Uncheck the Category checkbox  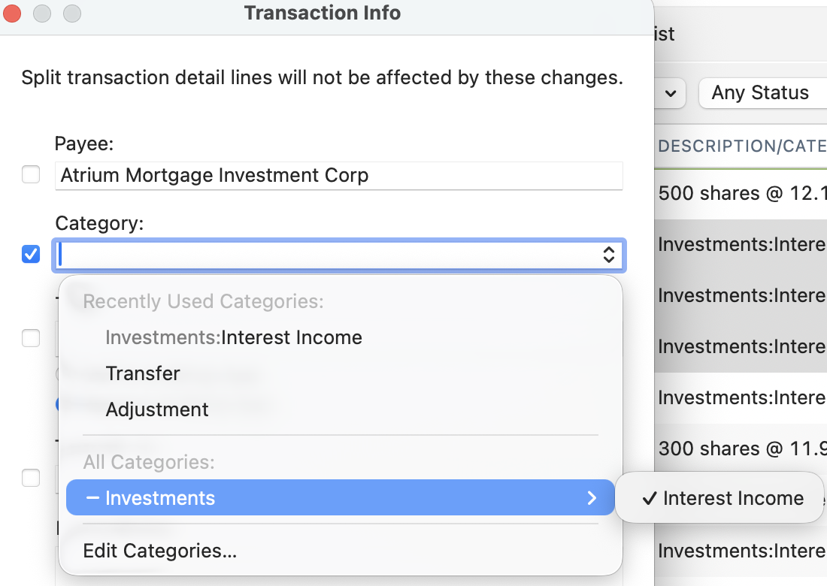click(31, 255)
